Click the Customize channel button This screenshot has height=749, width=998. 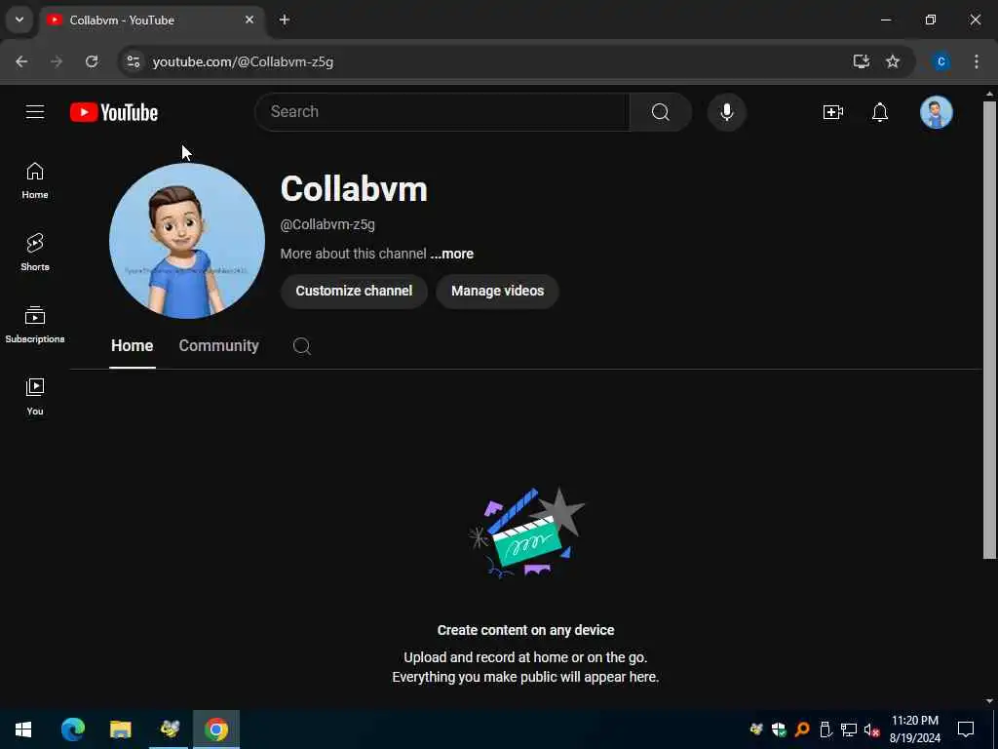pyautogui.click(x=354, y=291)
